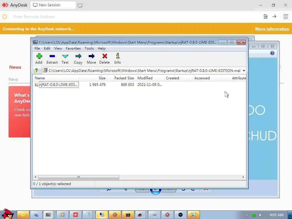Click the blue help icon in the photo viewer window

272,53
